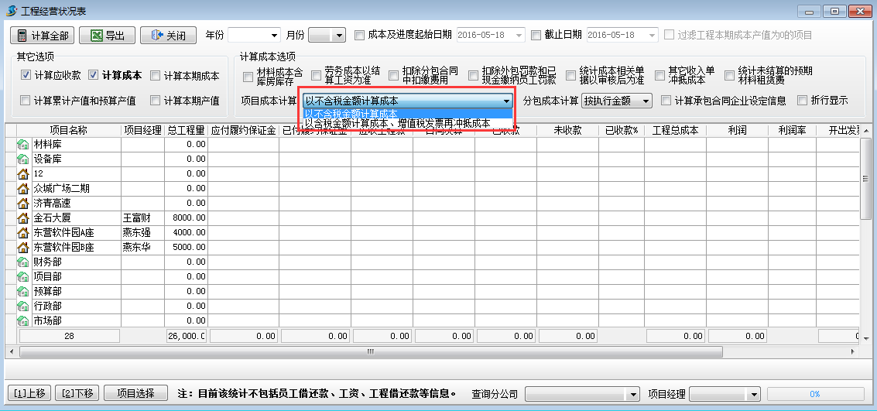The width and height of the screenshot is (877, 411).
Task: Select 以含税金额计算成本、增值税发票再冲抵成本 option
Action: (397, 123)
